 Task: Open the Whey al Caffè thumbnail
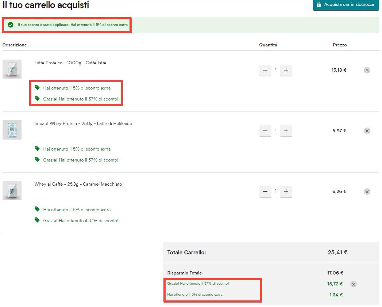[x=12, y=190]
